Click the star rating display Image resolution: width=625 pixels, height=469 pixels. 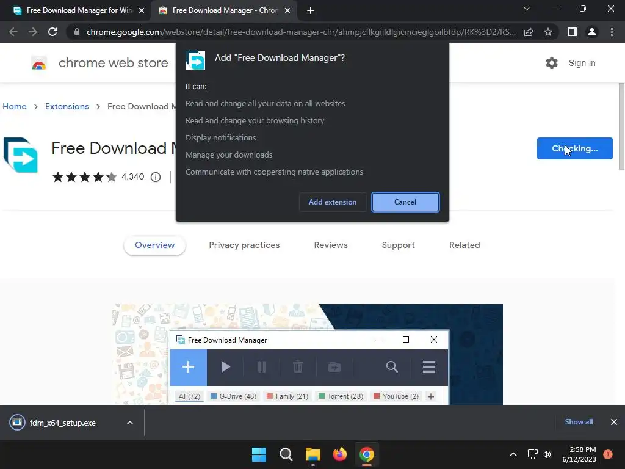click(84, 177)
